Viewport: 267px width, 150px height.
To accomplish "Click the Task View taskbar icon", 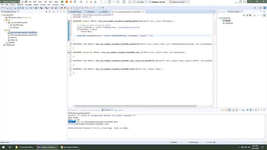I will pyautogui.click(x=10, y=147).
